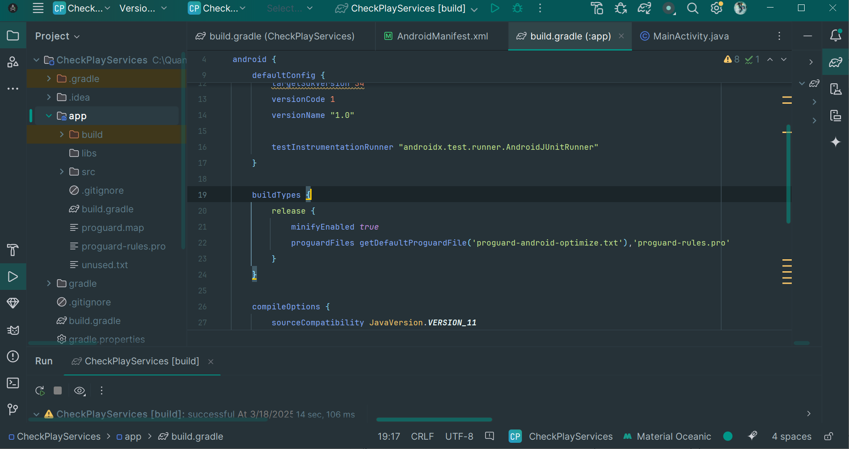Click the CRLF line separator button
Image resolution: width=849 pixels, height=449 pixels.
point(422,437)
